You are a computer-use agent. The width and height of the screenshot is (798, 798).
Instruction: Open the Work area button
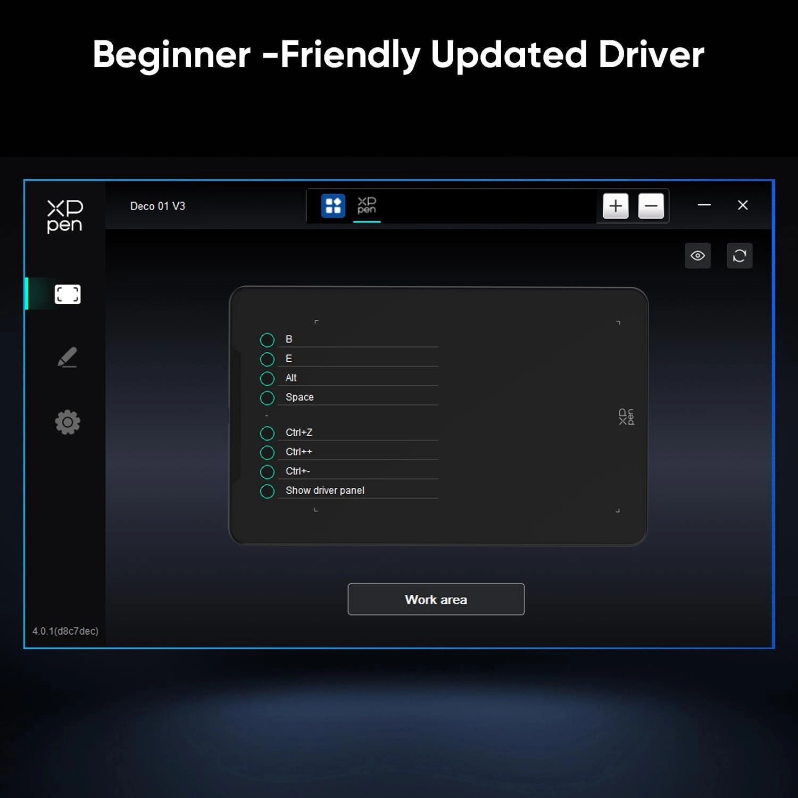(436, 599)
